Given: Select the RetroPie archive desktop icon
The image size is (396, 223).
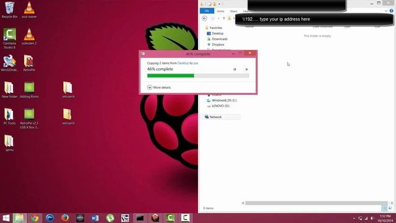Looking at the screenshot, I should 29,63.
